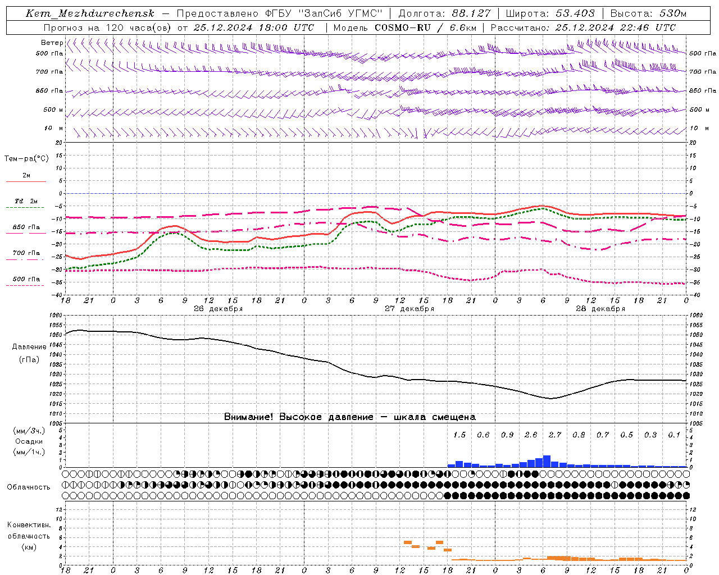The width and height of the screenshot is (719, 575).
Task: Click the dashed line under '850 гПа' temperature legend
Action: [x=25, y=233]
